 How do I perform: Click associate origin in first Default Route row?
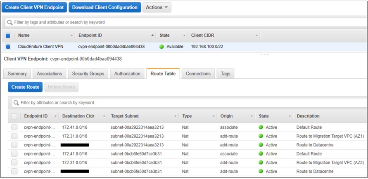coord(229,127)
